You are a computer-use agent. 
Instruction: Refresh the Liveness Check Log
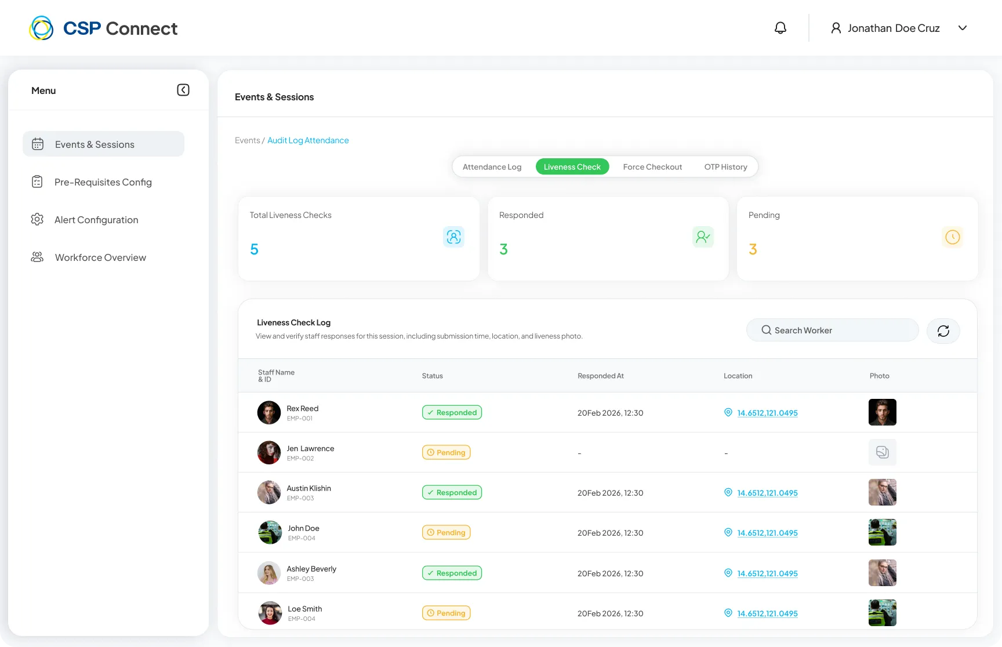click(943, 331)
